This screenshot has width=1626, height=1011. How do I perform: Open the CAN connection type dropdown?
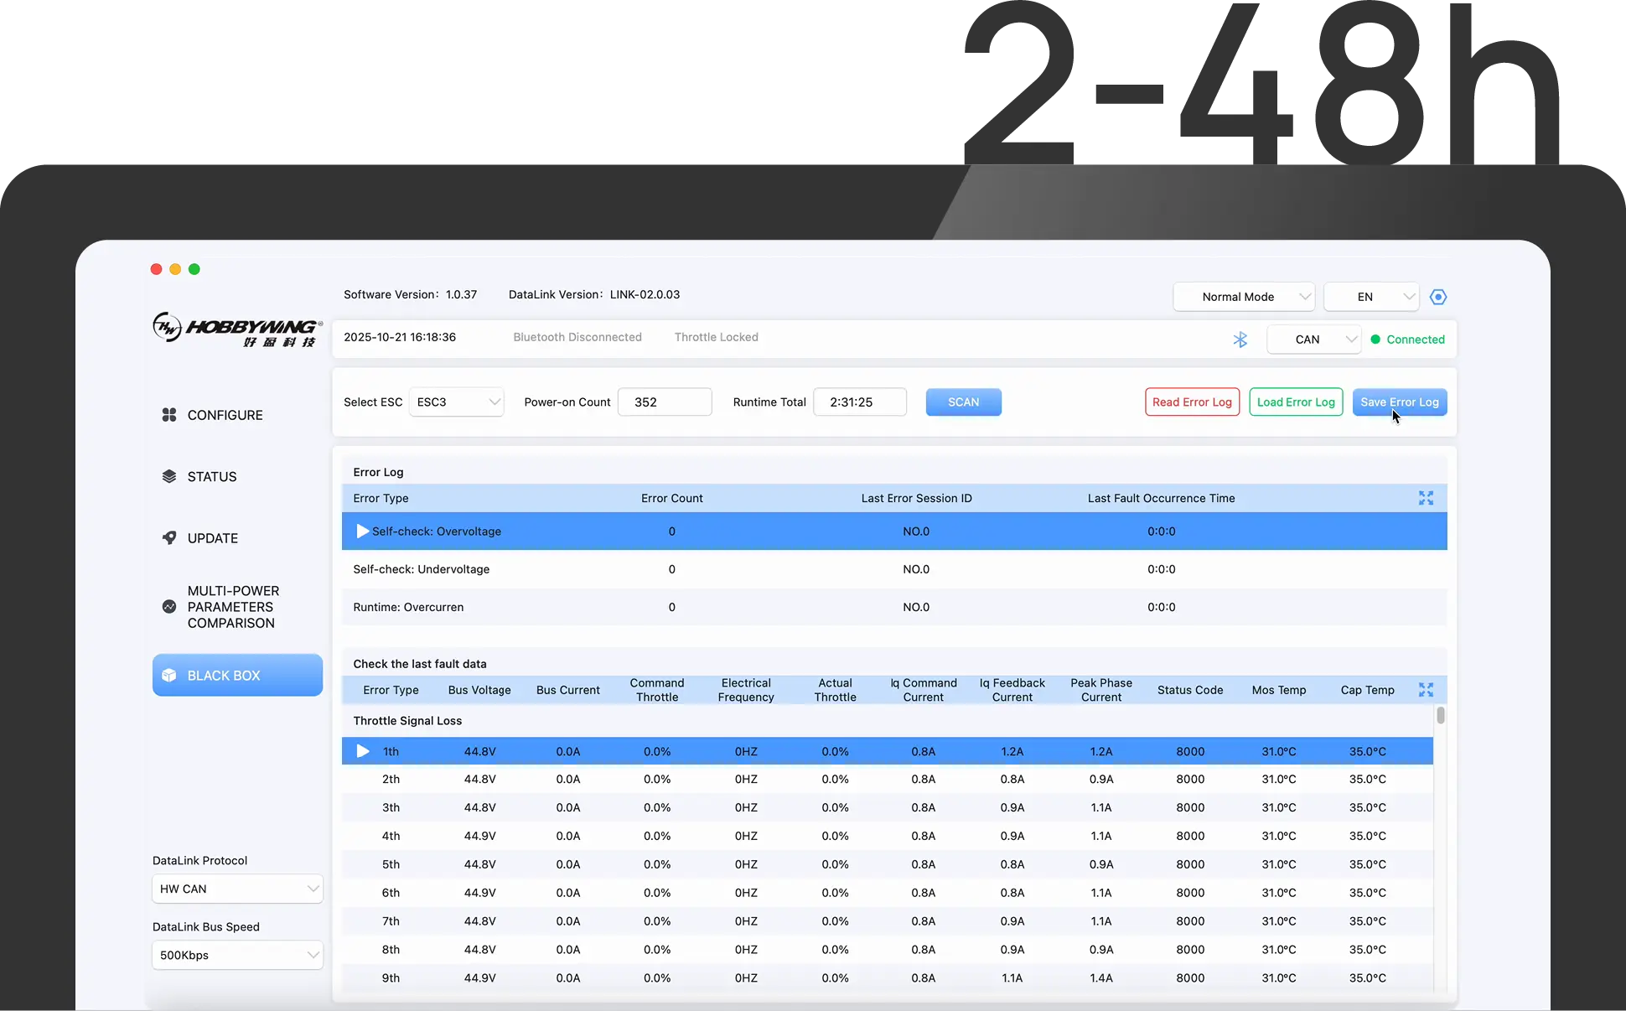(x=1313, y=340)
